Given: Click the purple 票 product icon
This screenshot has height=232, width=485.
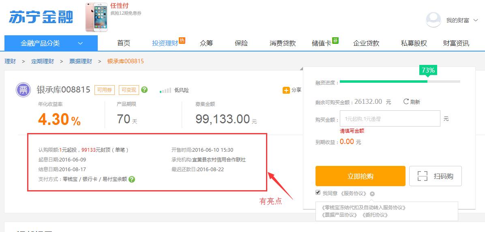Looking at the screenshot, I should [24, 90].
